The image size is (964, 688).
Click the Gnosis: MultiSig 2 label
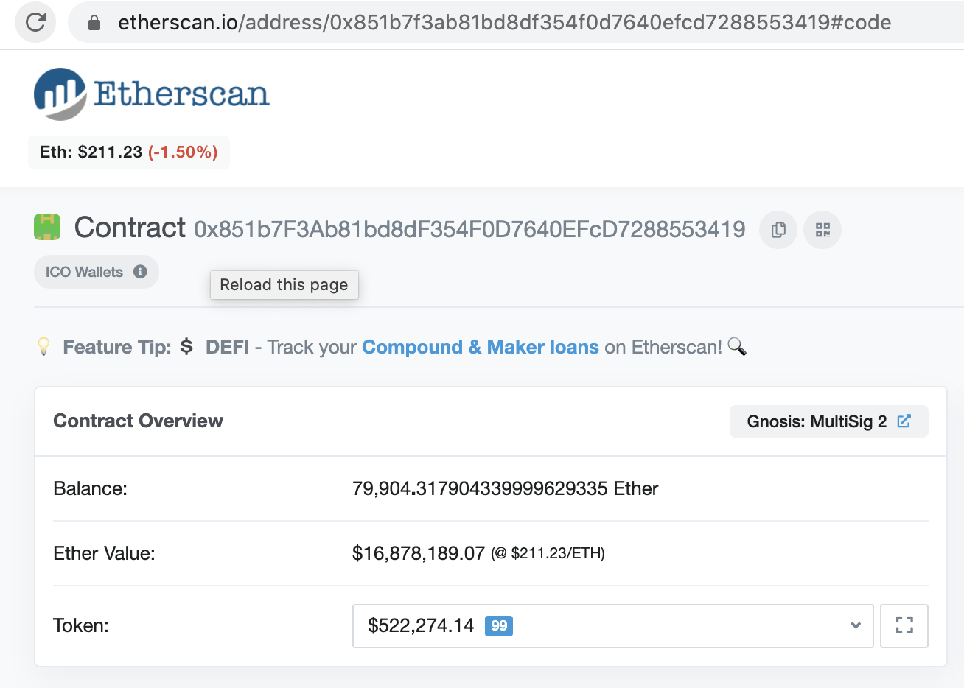[x=817, y=421]
